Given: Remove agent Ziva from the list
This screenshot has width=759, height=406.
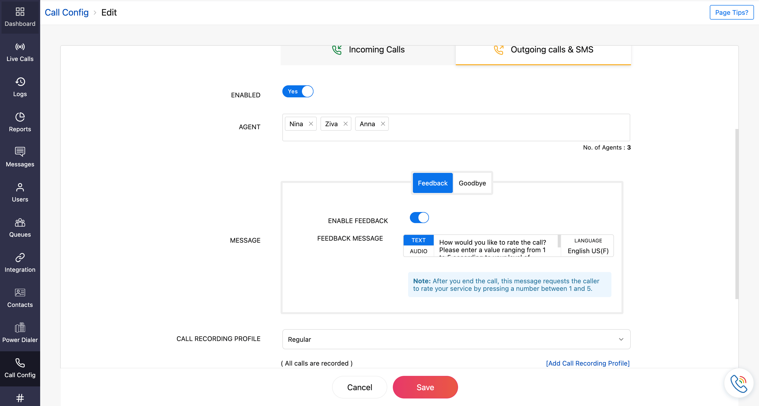Looking at the screenshot, I should pyautogui.click(x=346, y=124).
